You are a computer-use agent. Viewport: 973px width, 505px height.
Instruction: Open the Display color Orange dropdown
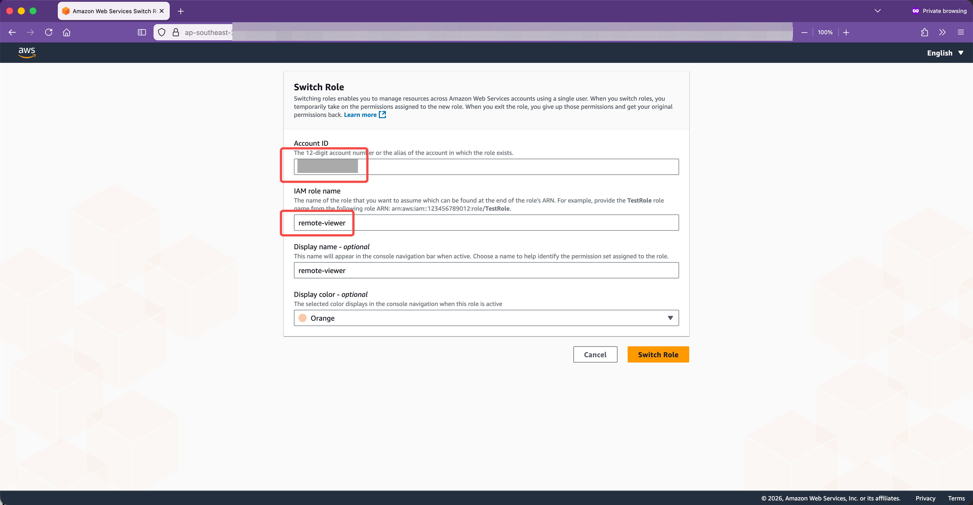[x=486, y=318]
